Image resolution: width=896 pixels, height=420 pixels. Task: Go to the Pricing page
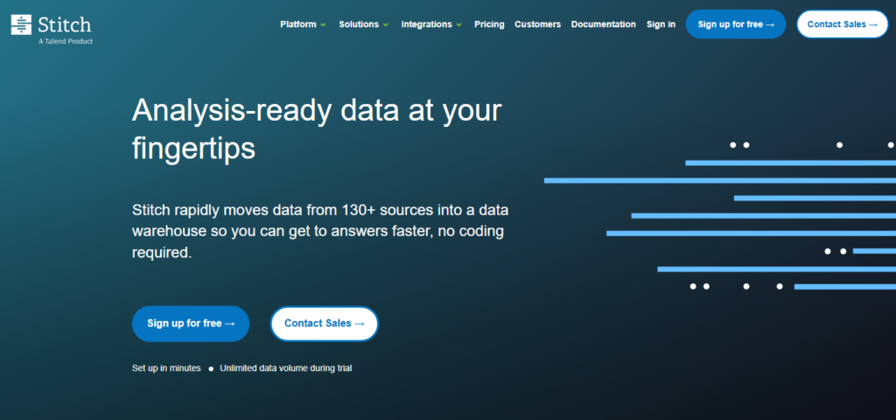coord(489,24)
